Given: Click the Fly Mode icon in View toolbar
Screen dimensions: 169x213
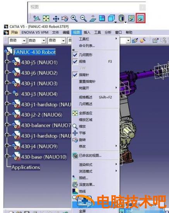Looking at the screenshot, I should (x=37, y=18).
